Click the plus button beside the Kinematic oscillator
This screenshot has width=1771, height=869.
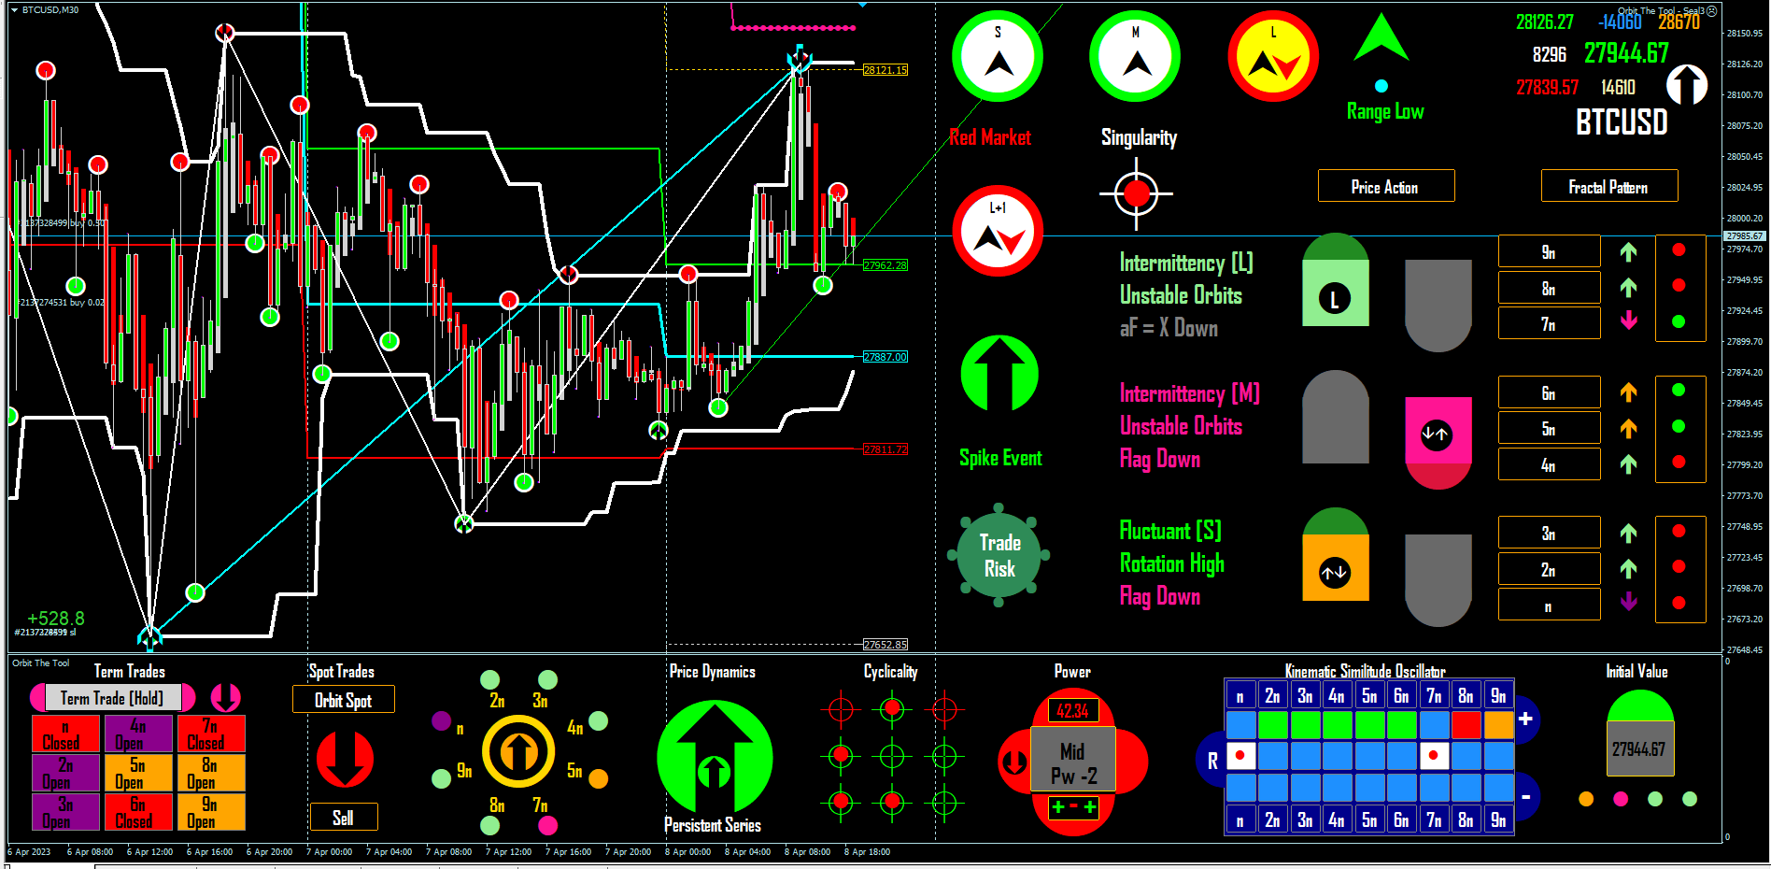click(x=1525, y=719)
